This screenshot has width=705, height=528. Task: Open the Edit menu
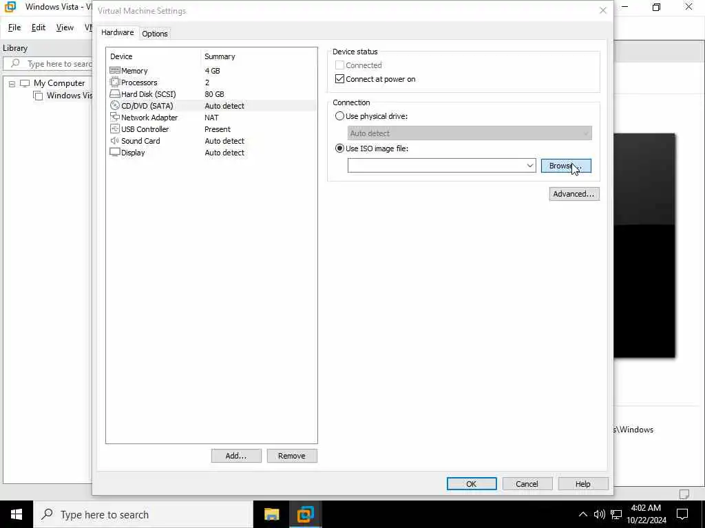tap(39, 27)
